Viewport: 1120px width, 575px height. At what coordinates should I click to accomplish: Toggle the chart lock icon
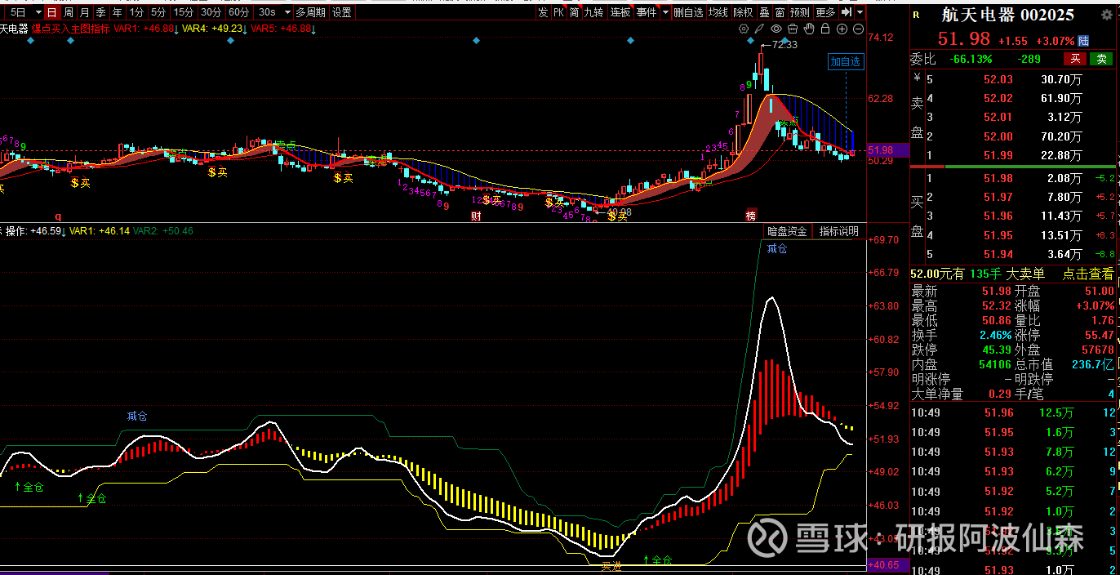[x=825, y=29]
